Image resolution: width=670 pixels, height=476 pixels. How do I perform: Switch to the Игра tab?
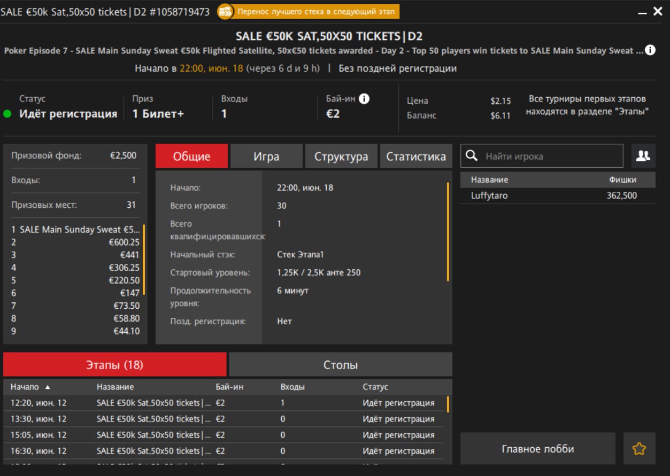(x=266, y=157)
